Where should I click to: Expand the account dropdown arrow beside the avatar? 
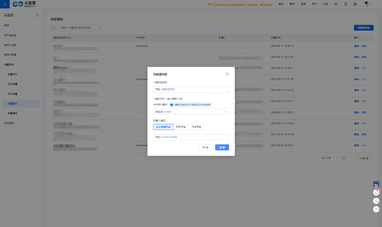(372, 4)
